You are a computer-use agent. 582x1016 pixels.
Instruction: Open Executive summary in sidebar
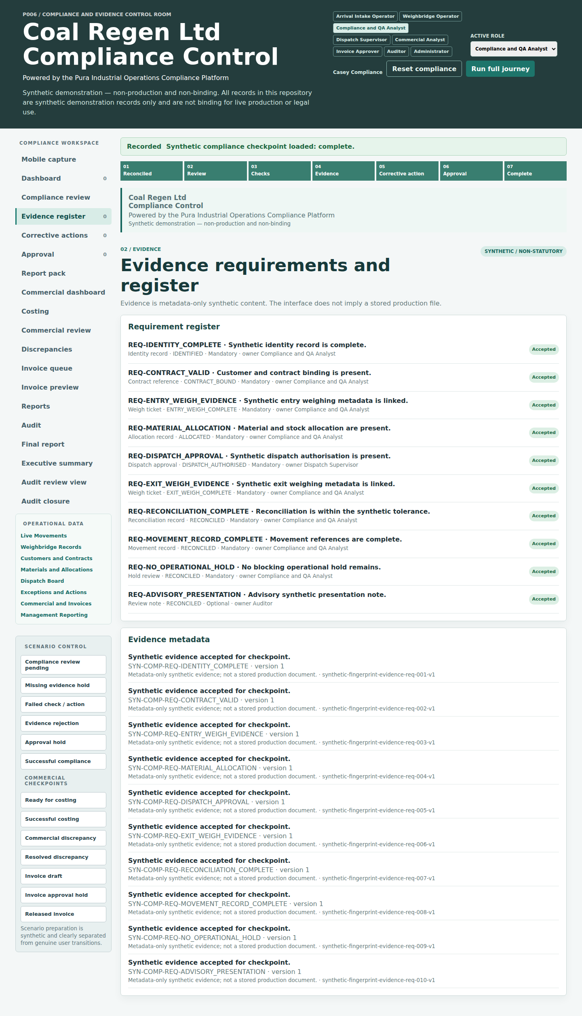click(63, 463)
